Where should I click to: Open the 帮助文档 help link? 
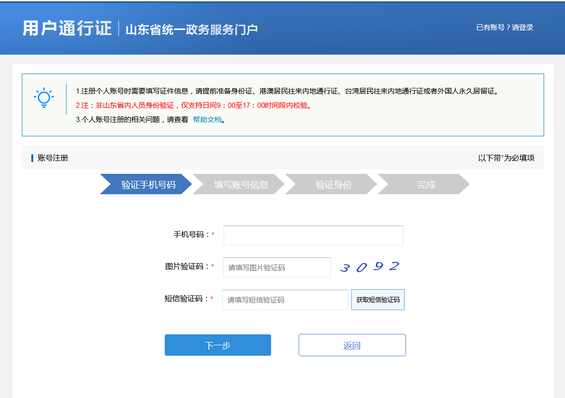point(207,120)
